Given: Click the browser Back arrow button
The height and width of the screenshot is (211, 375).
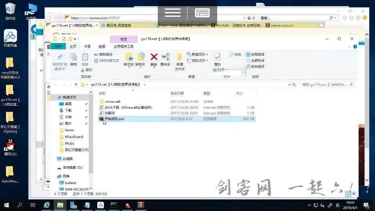Looking at the screenshot, I should pos(50,18).
